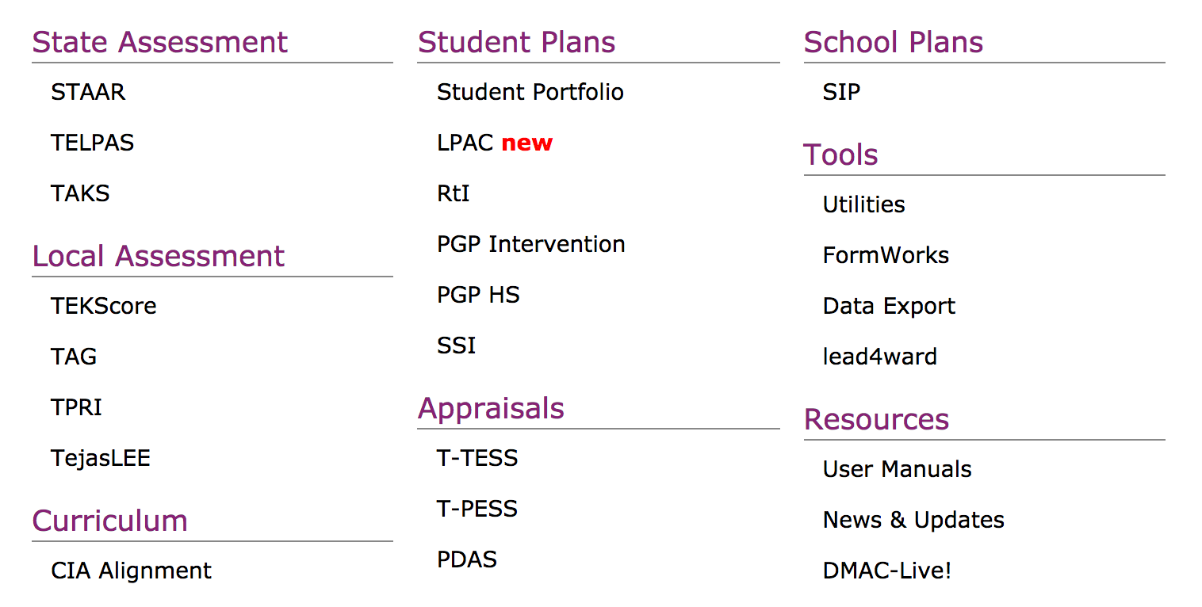Go to PGP HS
This screenshot has height=607, width=1202.
coord(478,295)
